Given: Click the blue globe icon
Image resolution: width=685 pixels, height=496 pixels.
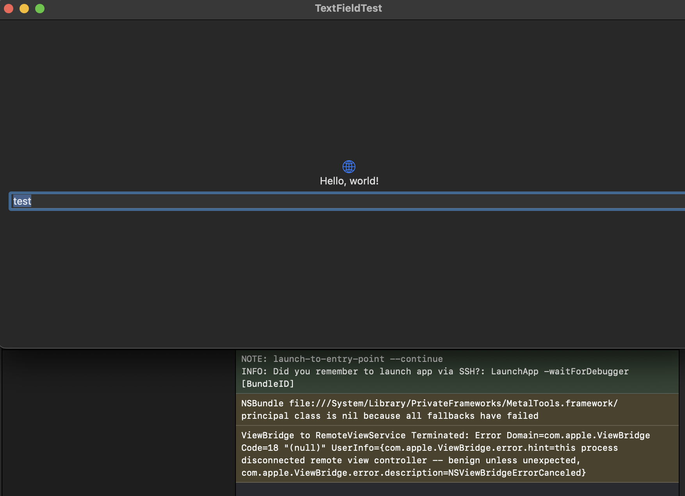Looking at the screenshot, I should click(x=349, y=167).
